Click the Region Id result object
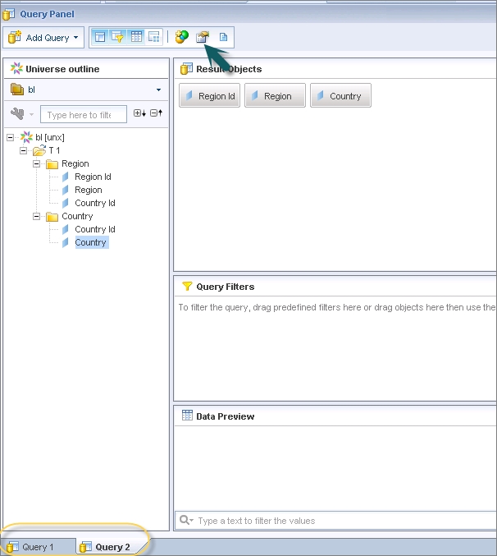 209,96
